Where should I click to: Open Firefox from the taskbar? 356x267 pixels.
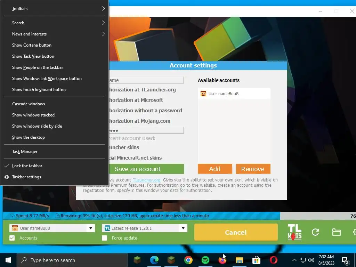coord(222,260)
